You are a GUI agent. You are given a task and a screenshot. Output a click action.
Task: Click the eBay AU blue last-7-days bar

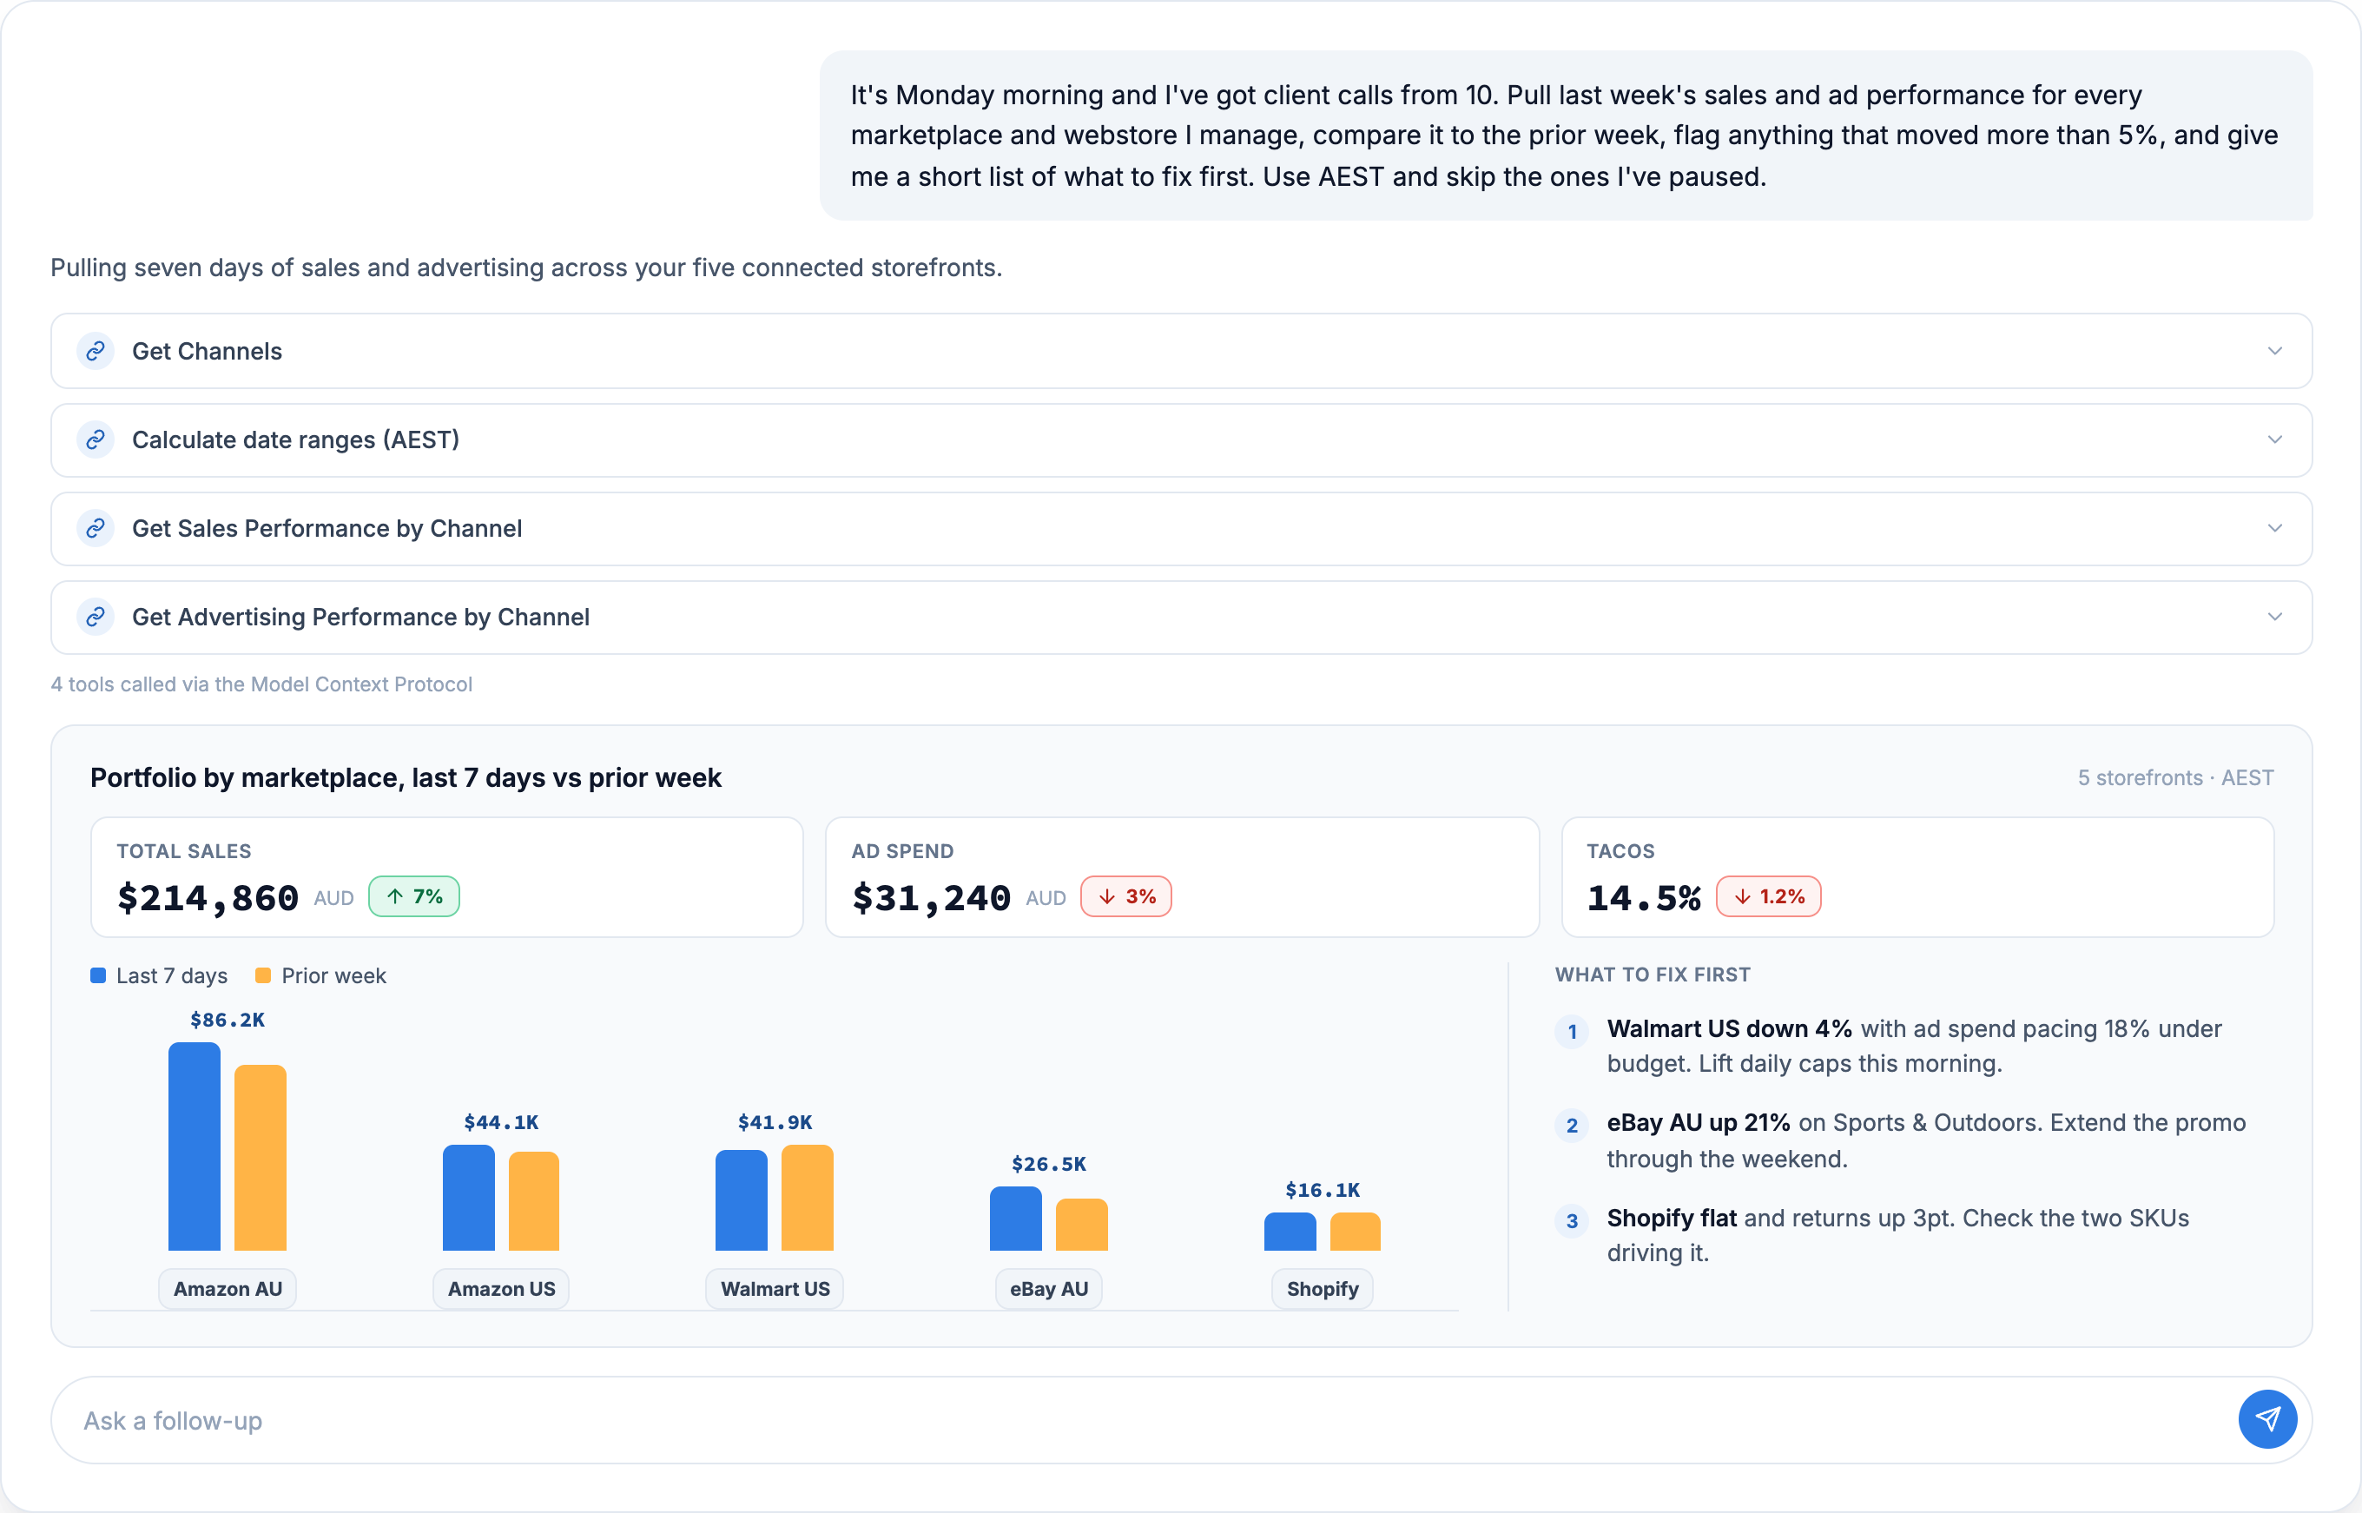tap(1015, 1219)
